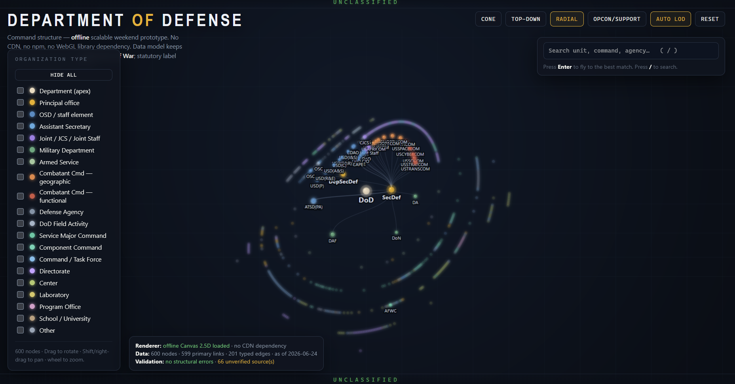Switch to CONE layout view
This screenshot has width=735, height=384.
488,19
